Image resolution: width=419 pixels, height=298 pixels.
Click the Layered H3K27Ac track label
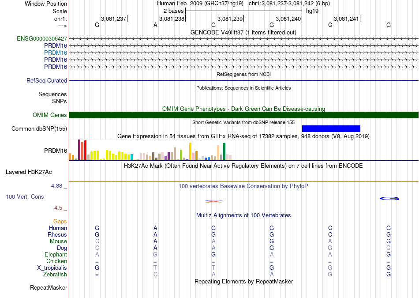(x=29, y=172)
